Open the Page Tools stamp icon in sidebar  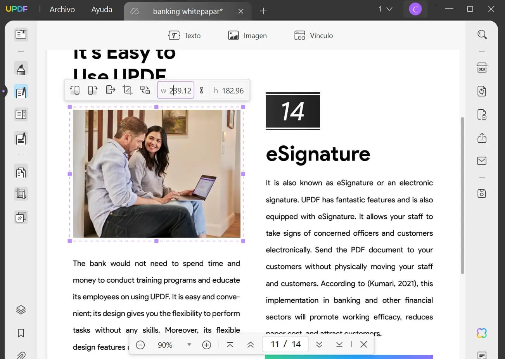pyautogui.click(x=21, y=217)
